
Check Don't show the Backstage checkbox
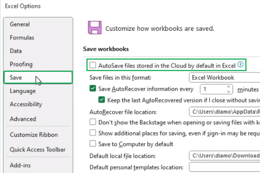coord(93,122)
